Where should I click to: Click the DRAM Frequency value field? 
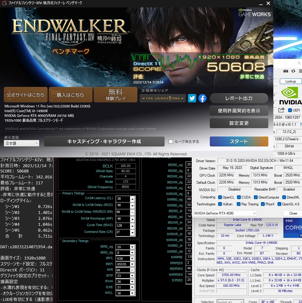(126, 187)
